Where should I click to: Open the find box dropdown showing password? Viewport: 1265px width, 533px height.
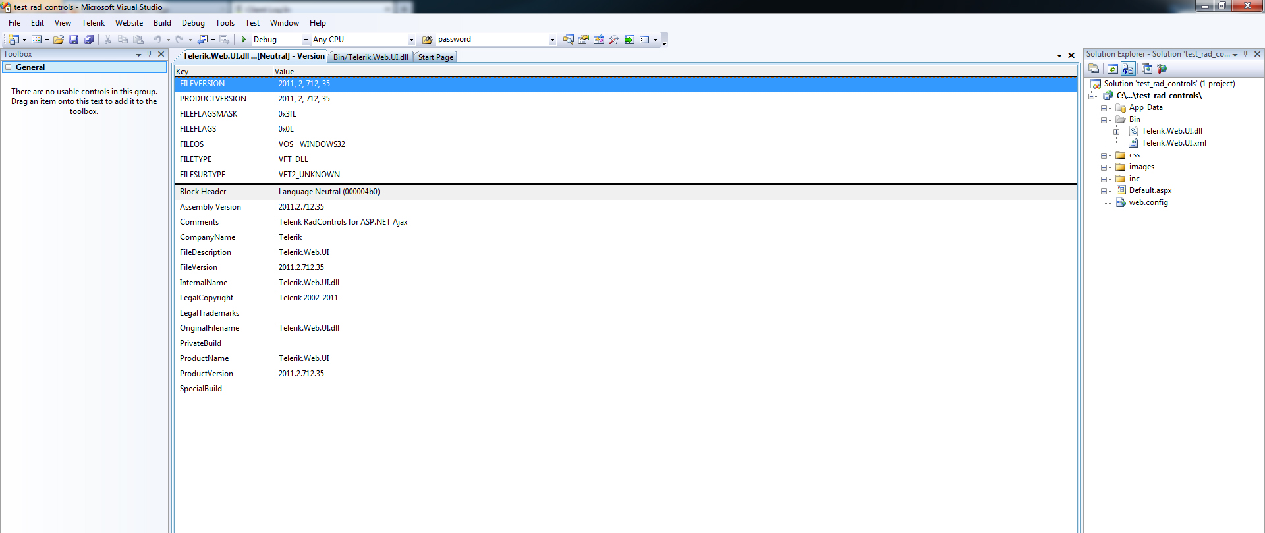pyautogui.click(x=552, y=40)
